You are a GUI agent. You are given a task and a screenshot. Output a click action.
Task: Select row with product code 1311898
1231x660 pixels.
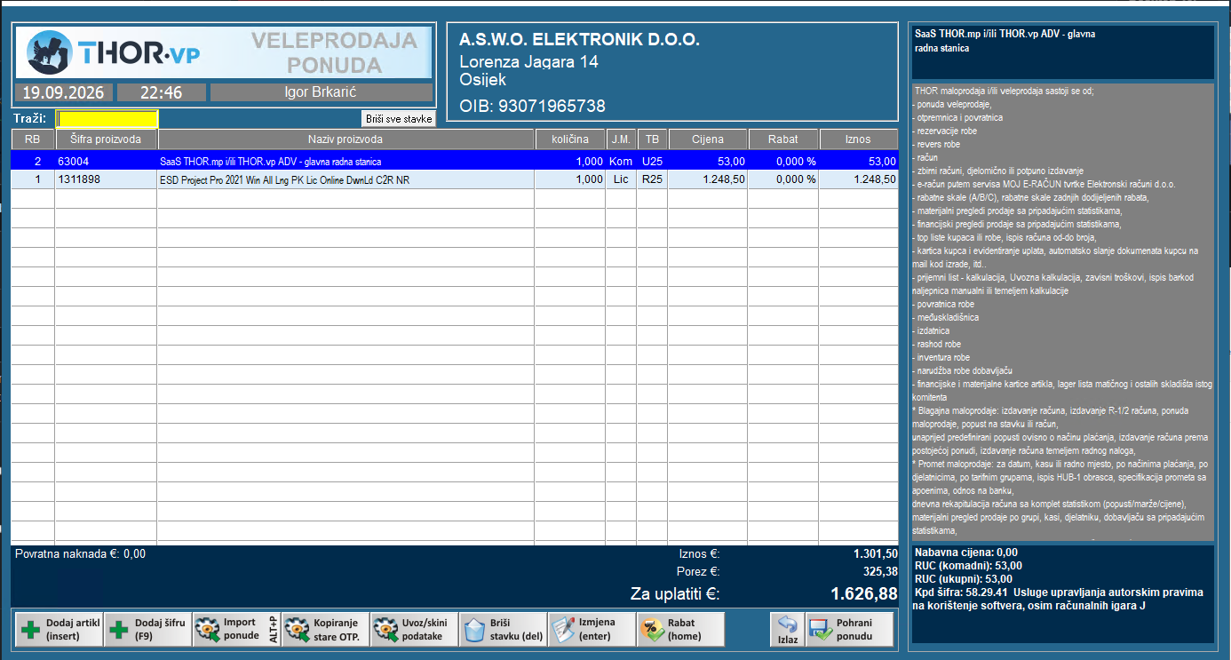455,179
